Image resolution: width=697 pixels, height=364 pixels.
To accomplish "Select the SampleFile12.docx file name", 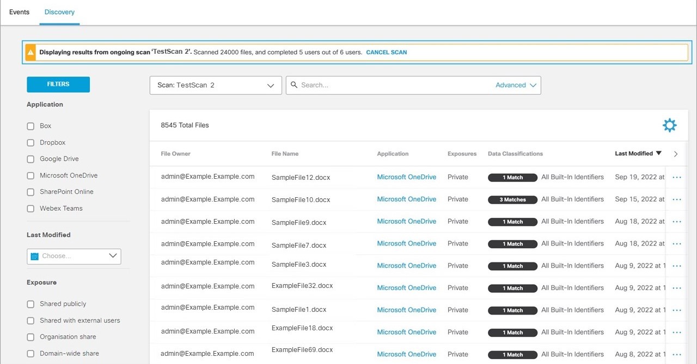I will [301, 178].
